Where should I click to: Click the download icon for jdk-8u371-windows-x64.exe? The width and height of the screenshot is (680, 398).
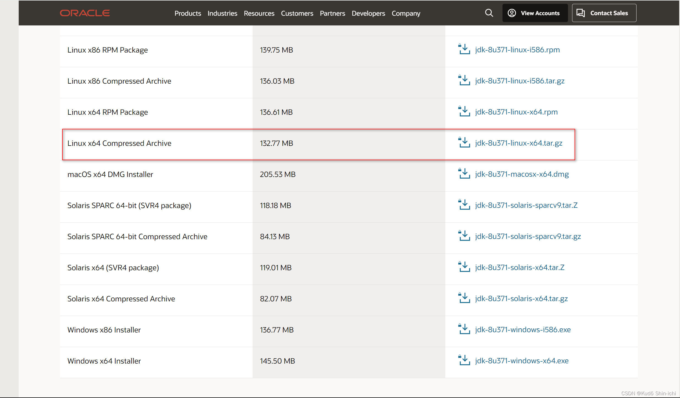point(464,361)
